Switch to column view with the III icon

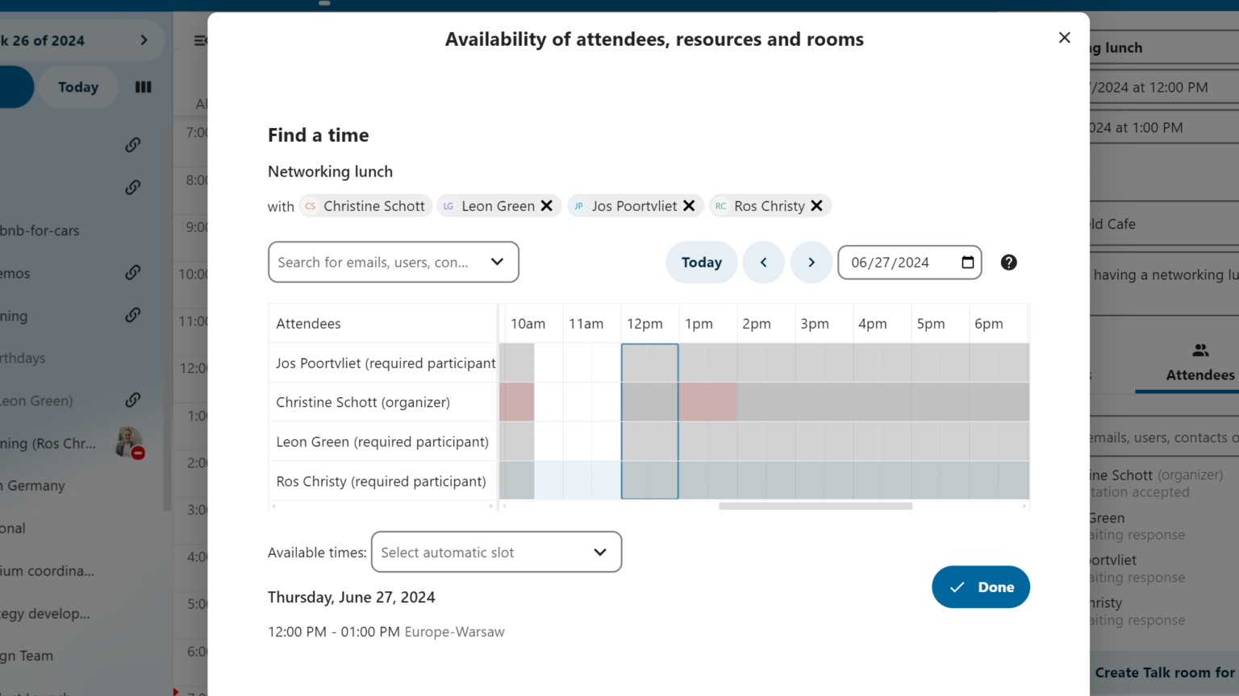click(x=143, y=86)
